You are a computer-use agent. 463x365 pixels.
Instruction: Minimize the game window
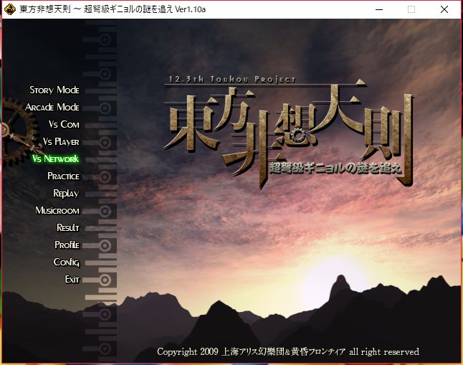pos(379,9)
